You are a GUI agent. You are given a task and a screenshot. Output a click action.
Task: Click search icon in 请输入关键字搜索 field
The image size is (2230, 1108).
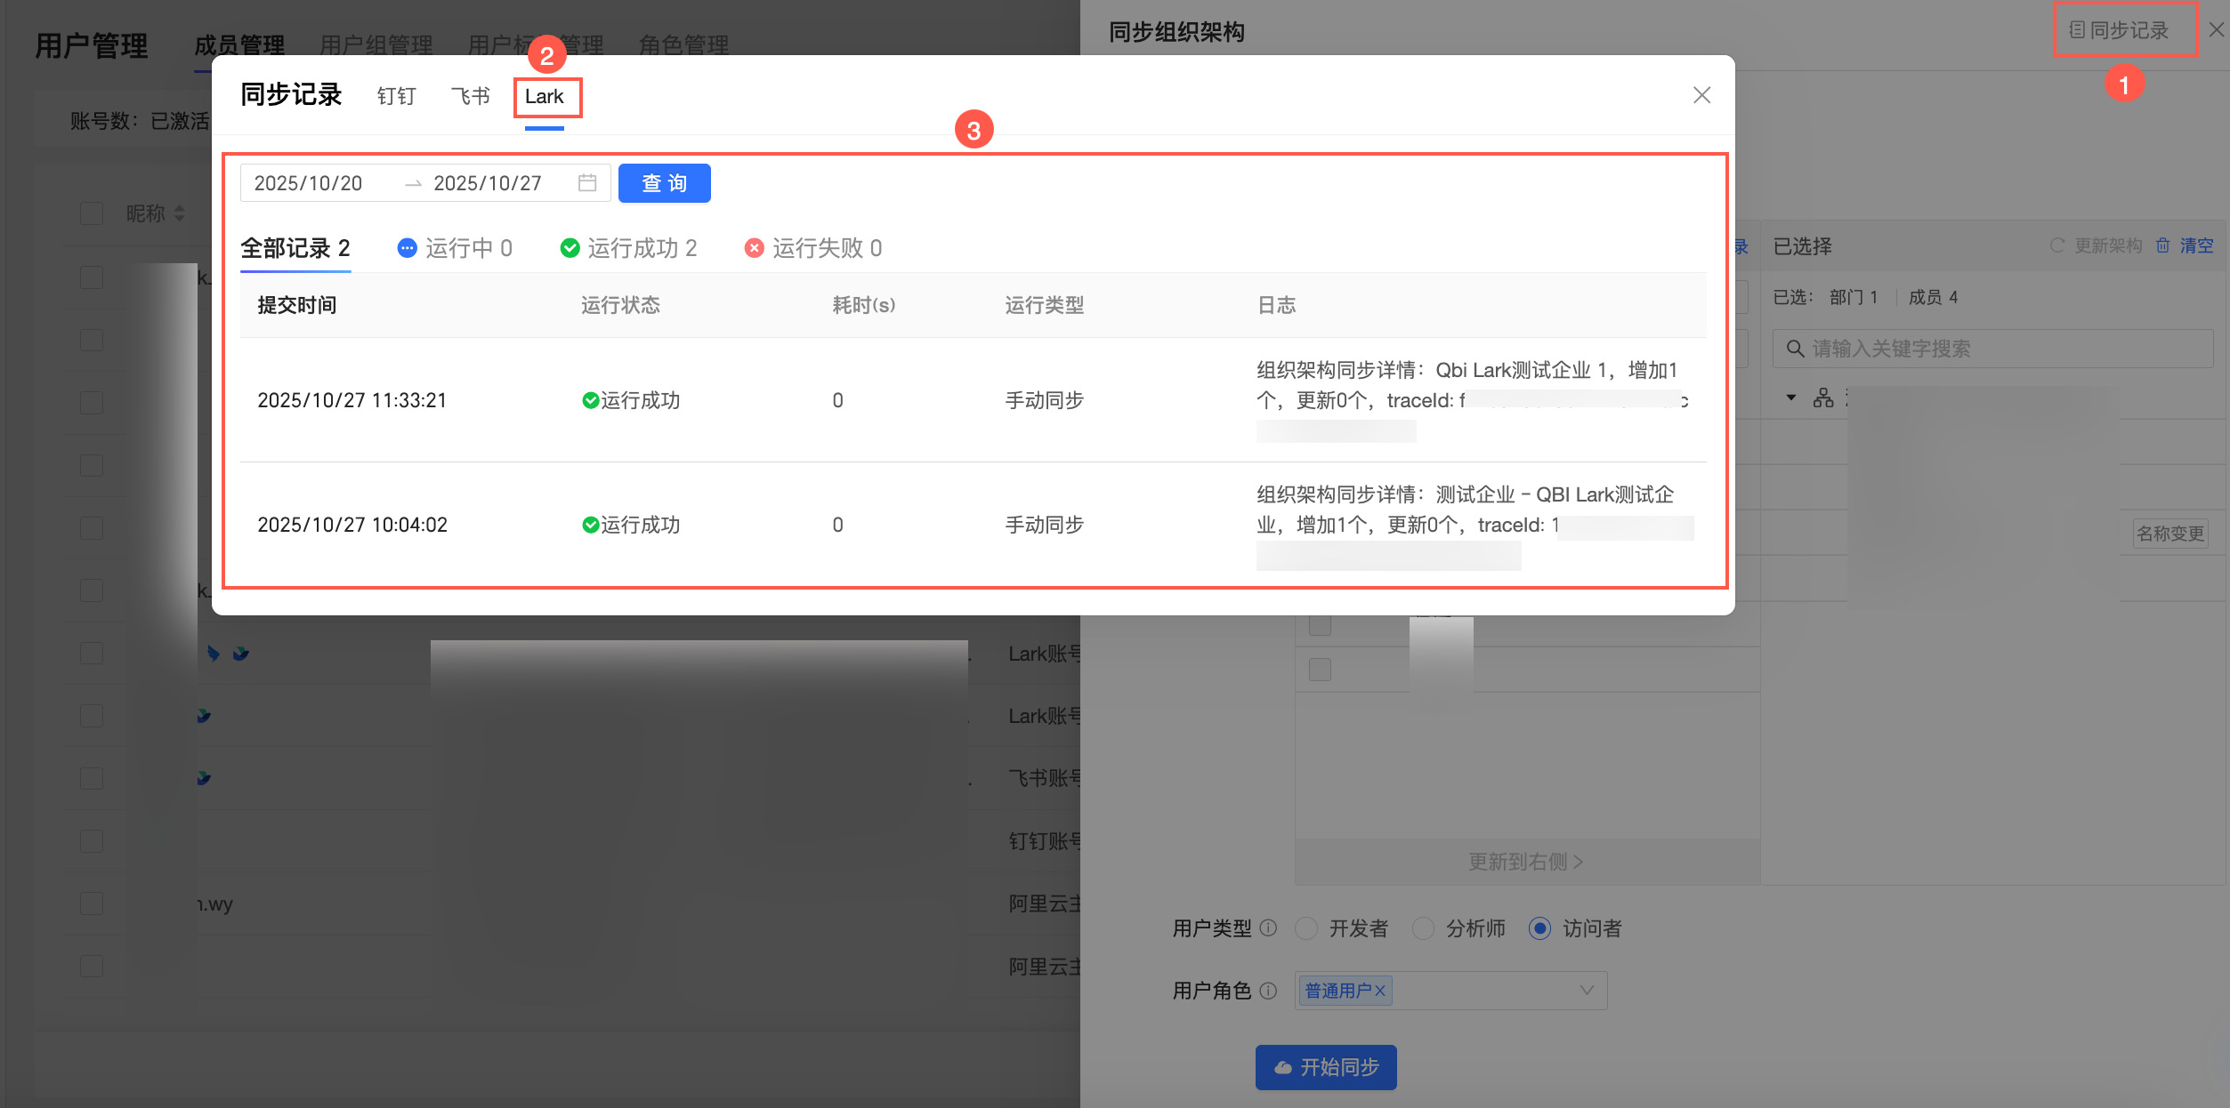(x=1795, y=349)
